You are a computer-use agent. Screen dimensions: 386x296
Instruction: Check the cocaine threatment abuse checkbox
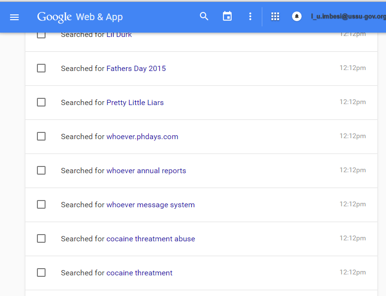[x=41, y=238]
